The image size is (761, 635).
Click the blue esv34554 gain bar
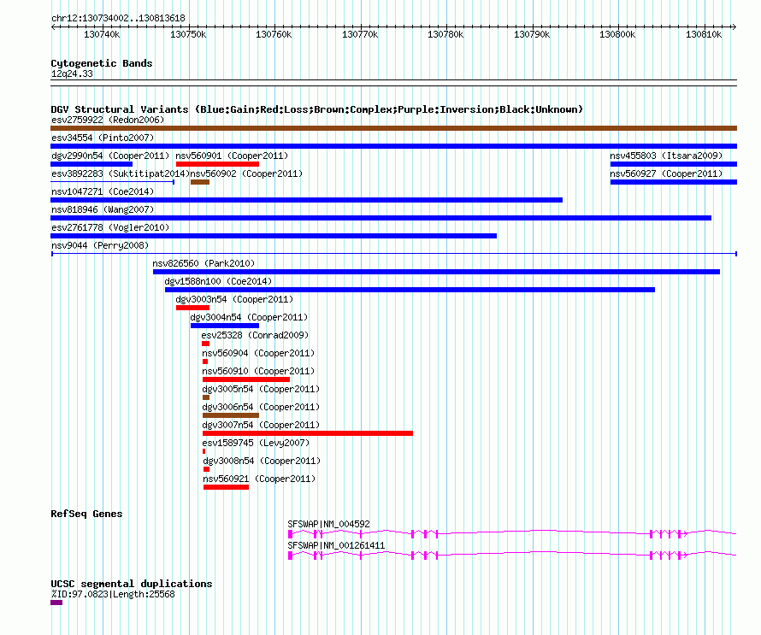[393, 146]
